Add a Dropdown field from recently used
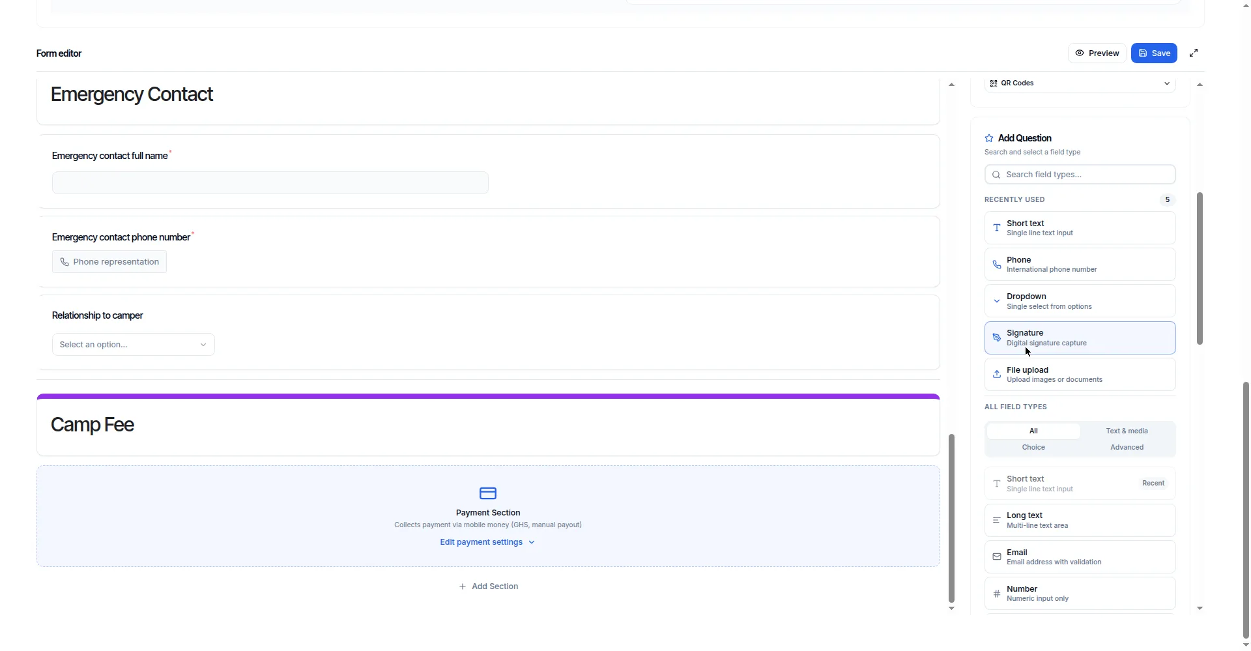This screenshot has height=651, width=1251. 1080,301
